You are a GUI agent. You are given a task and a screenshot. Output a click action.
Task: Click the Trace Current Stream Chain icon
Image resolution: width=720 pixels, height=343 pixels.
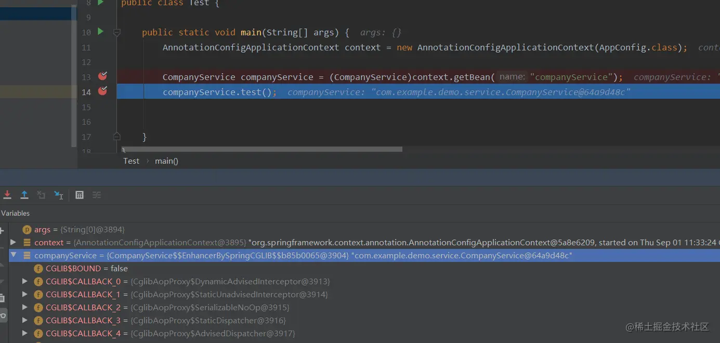pyautogui.click(x=97, y=195)
